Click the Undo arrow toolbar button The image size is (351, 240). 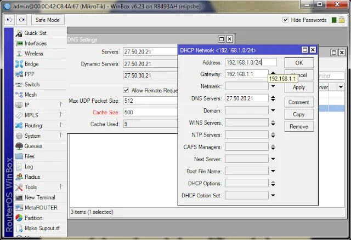tap(10, 20)
